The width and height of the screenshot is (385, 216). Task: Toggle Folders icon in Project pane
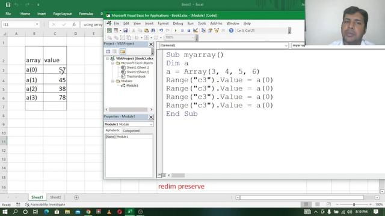(123, 52)
